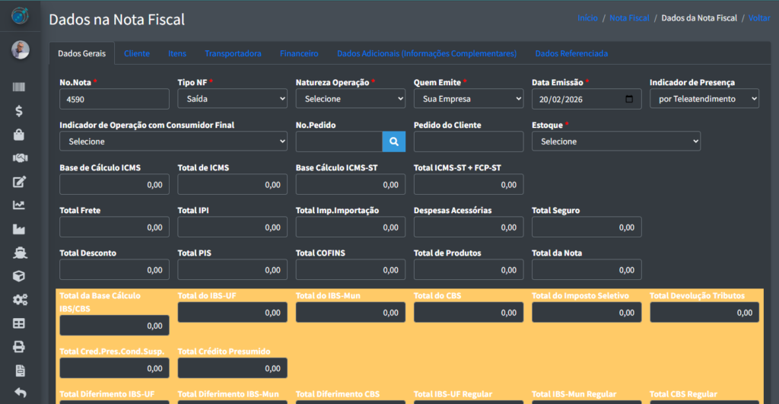Click the Voltar breadcrumb link

click(759, 17)
